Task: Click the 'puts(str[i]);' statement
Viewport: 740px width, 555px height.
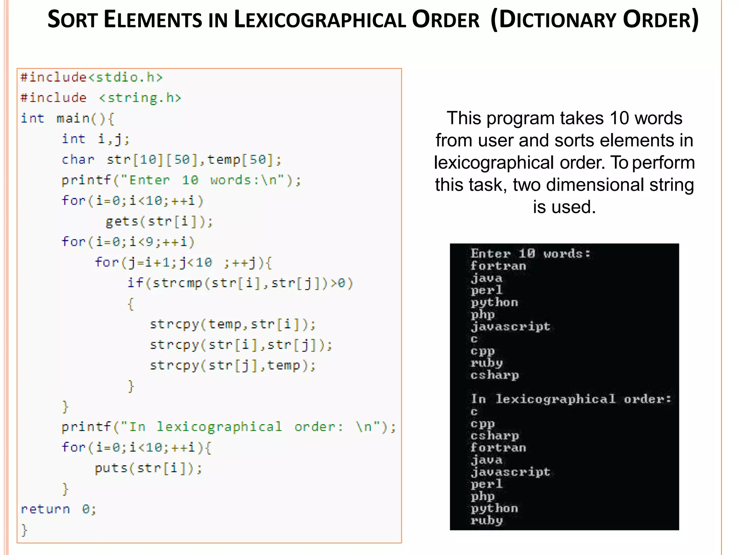Action: click(149, 468)
